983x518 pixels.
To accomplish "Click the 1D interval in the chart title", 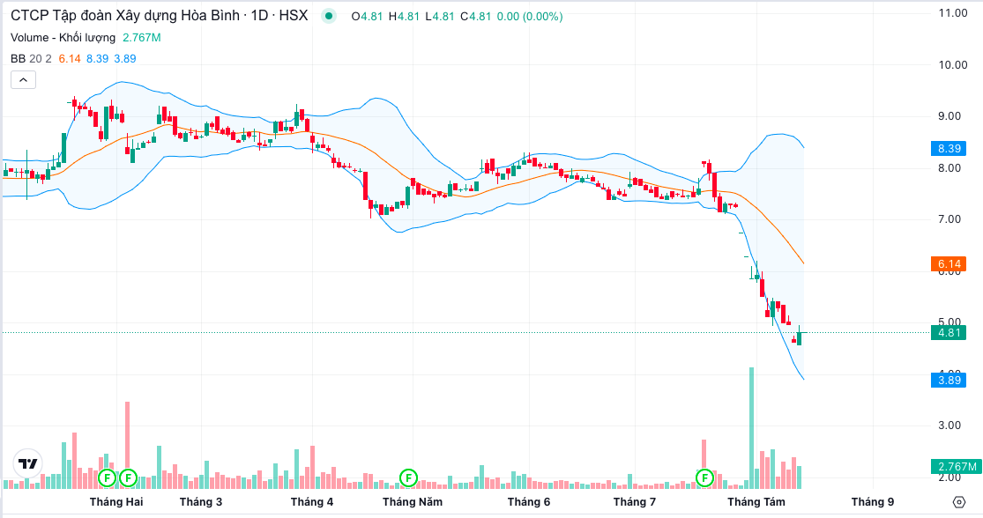I will click(259, 16).
